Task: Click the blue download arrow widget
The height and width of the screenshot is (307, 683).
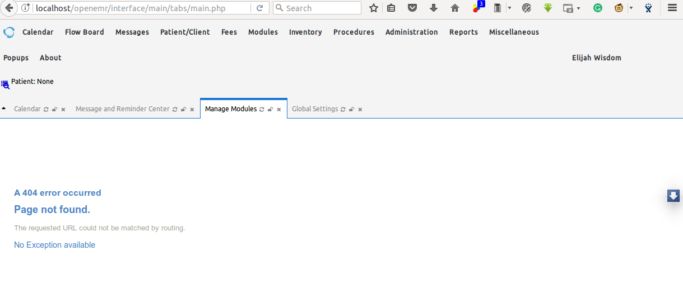Action: [x=673, y=196]
